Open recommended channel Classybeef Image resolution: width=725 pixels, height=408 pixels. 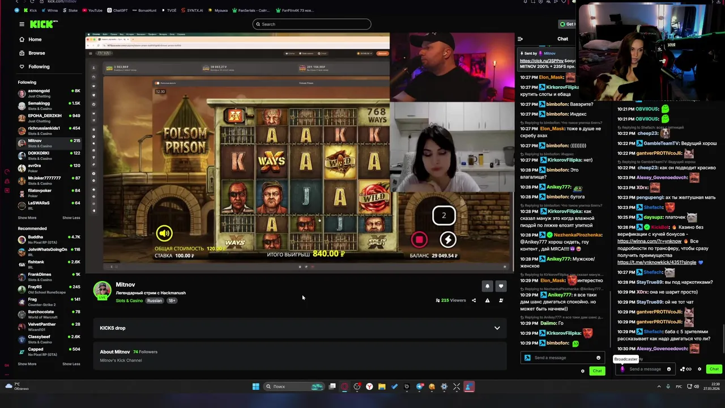point(49,338)
